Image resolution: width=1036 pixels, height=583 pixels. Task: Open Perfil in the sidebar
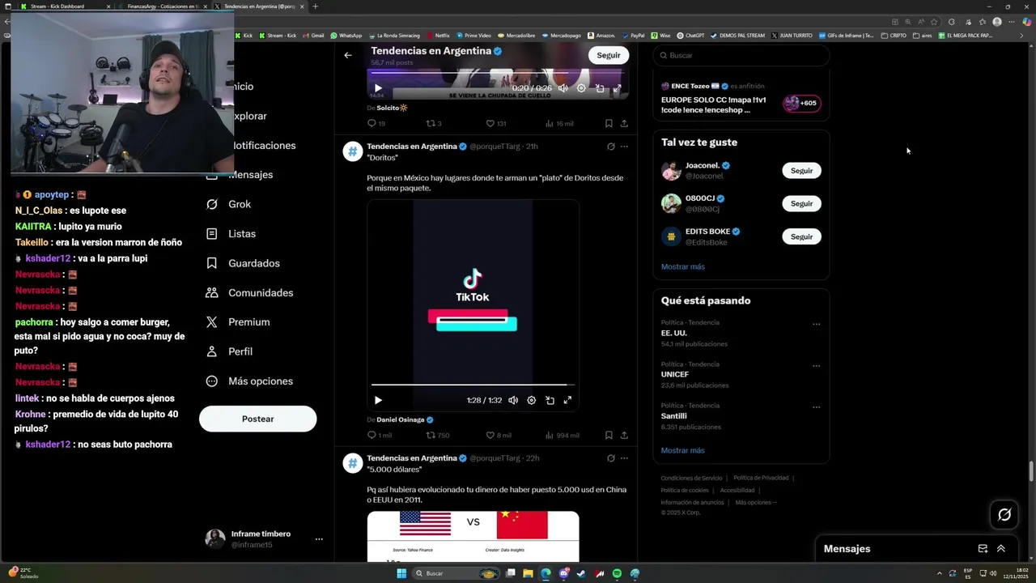tap(230, 351)
